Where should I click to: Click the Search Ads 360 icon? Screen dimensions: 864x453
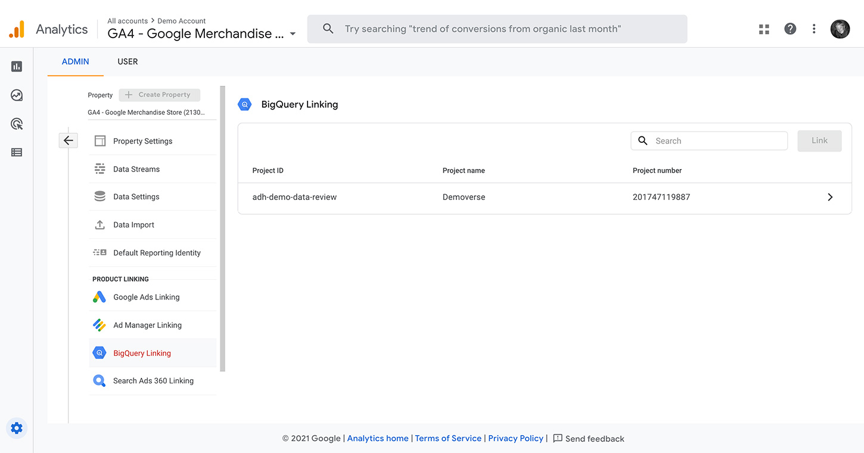100,381
